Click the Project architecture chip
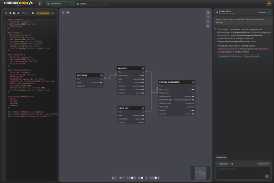The width and height of the screenshot is (274, 183). coord(252,56)
